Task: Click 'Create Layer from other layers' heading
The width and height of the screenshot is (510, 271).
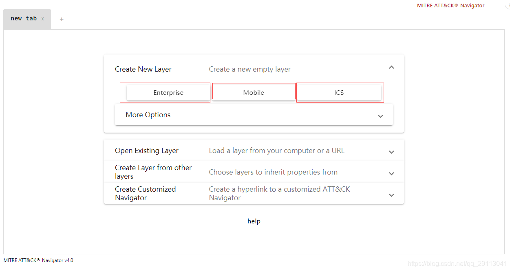Action: point(153,172)
